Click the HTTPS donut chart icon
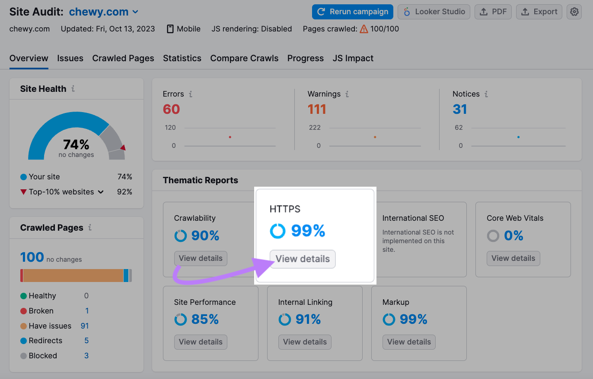Viewport: 593px width, 379px height. pos(278,231)
